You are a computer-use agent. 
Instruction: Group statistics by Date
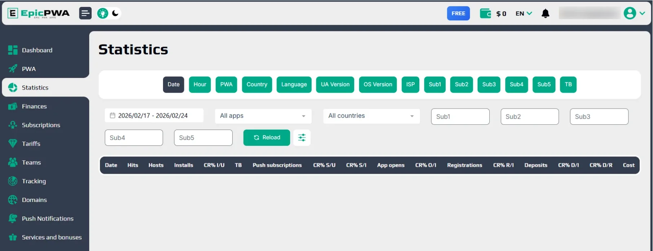click(x=173, y=84)
